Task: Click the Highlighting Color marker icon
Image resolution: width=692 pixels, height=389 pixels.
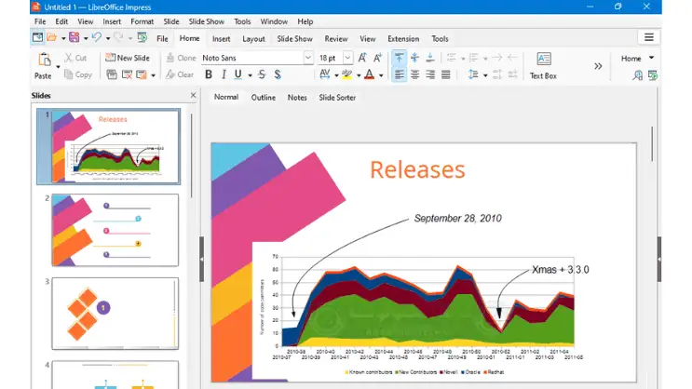Action: click(346, 74)
